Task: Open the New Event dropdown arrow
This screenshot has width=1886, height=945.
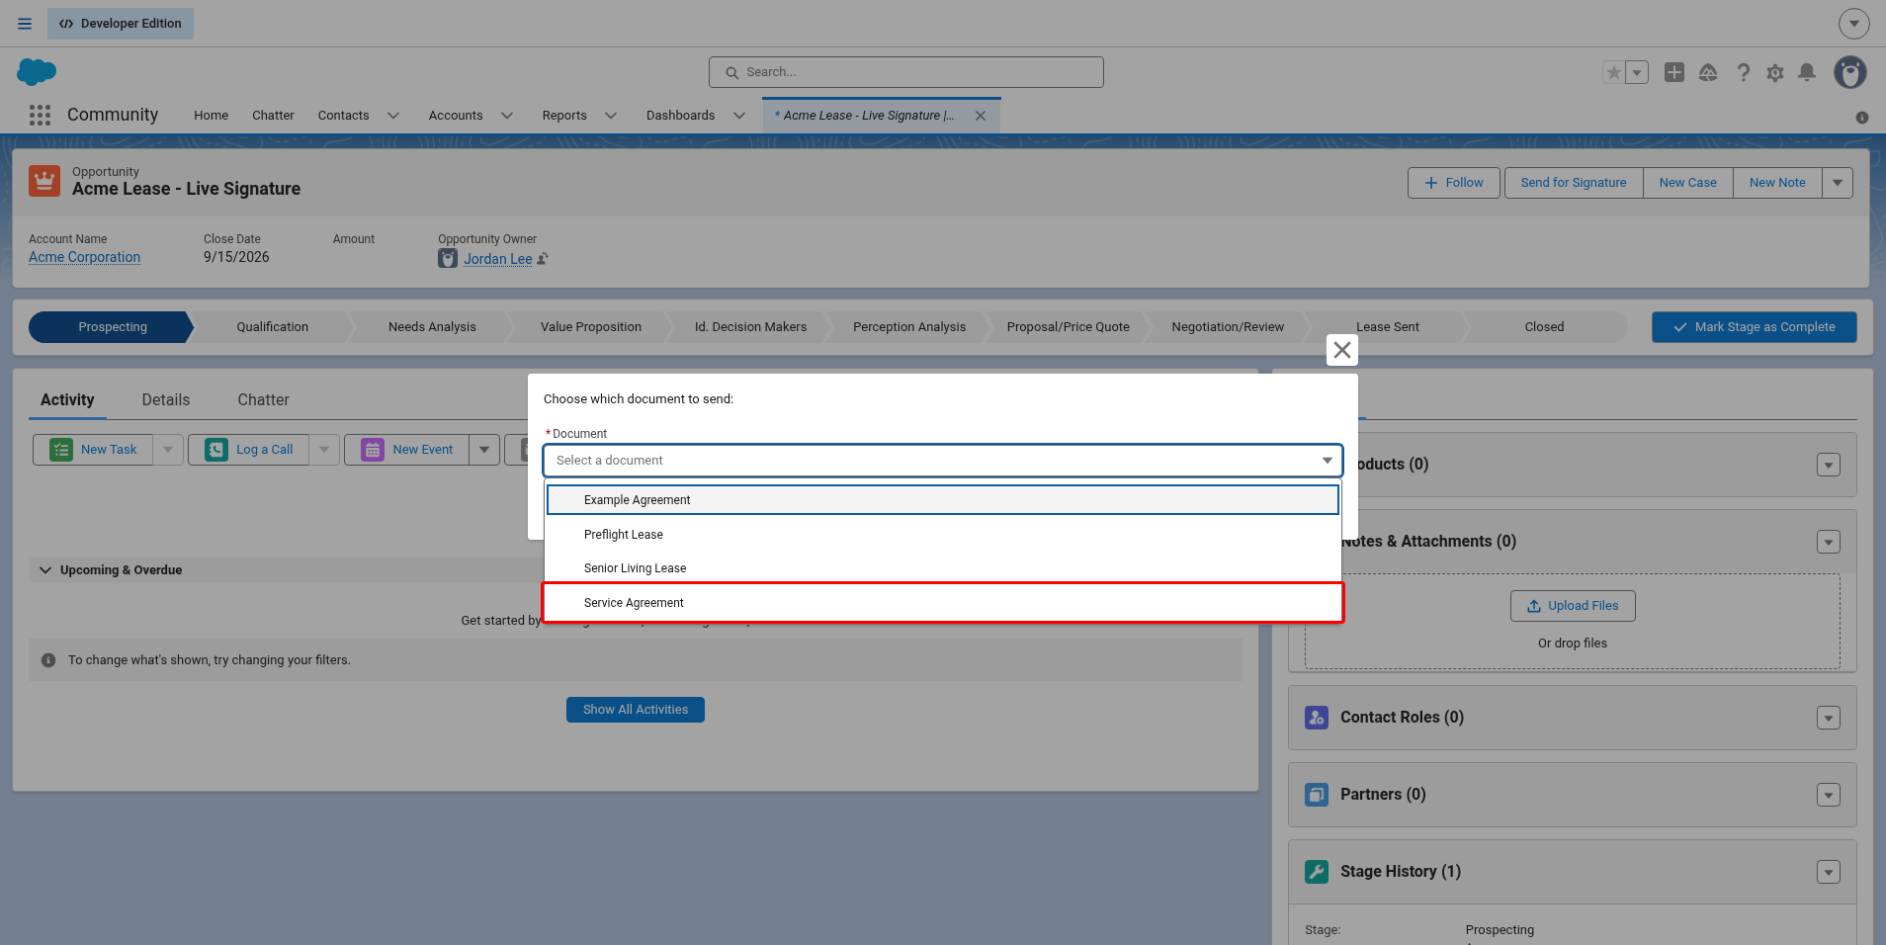Action: (484, 450)
